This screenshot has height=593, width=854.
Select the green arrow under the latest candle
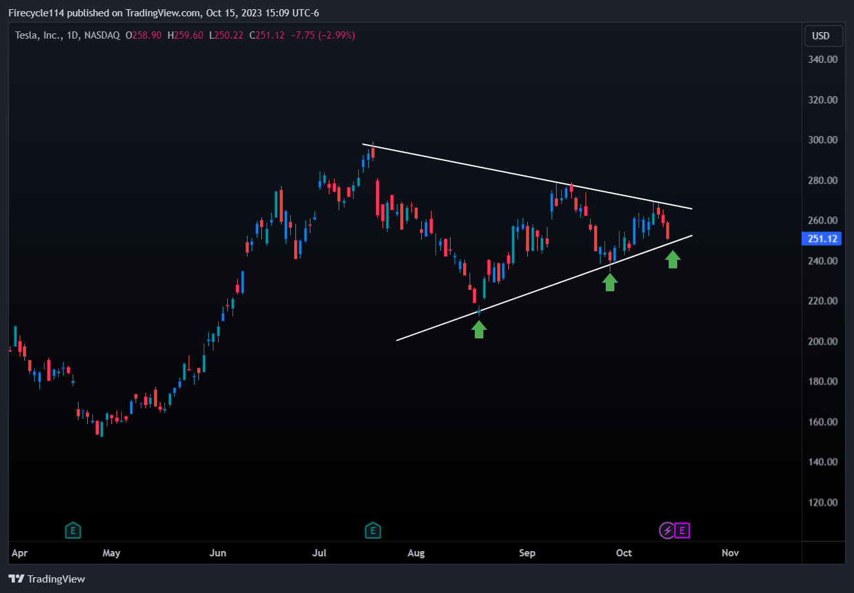(673, 259)
